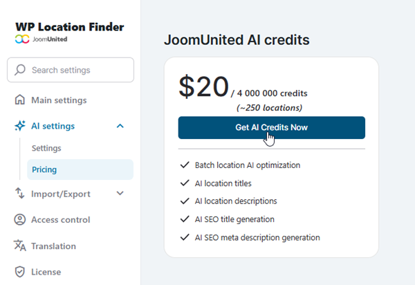The width and height of the screenshot is (415, 285).
Task: Click the License shield icon
Action: pyautogui.click(x=20, y=272)
